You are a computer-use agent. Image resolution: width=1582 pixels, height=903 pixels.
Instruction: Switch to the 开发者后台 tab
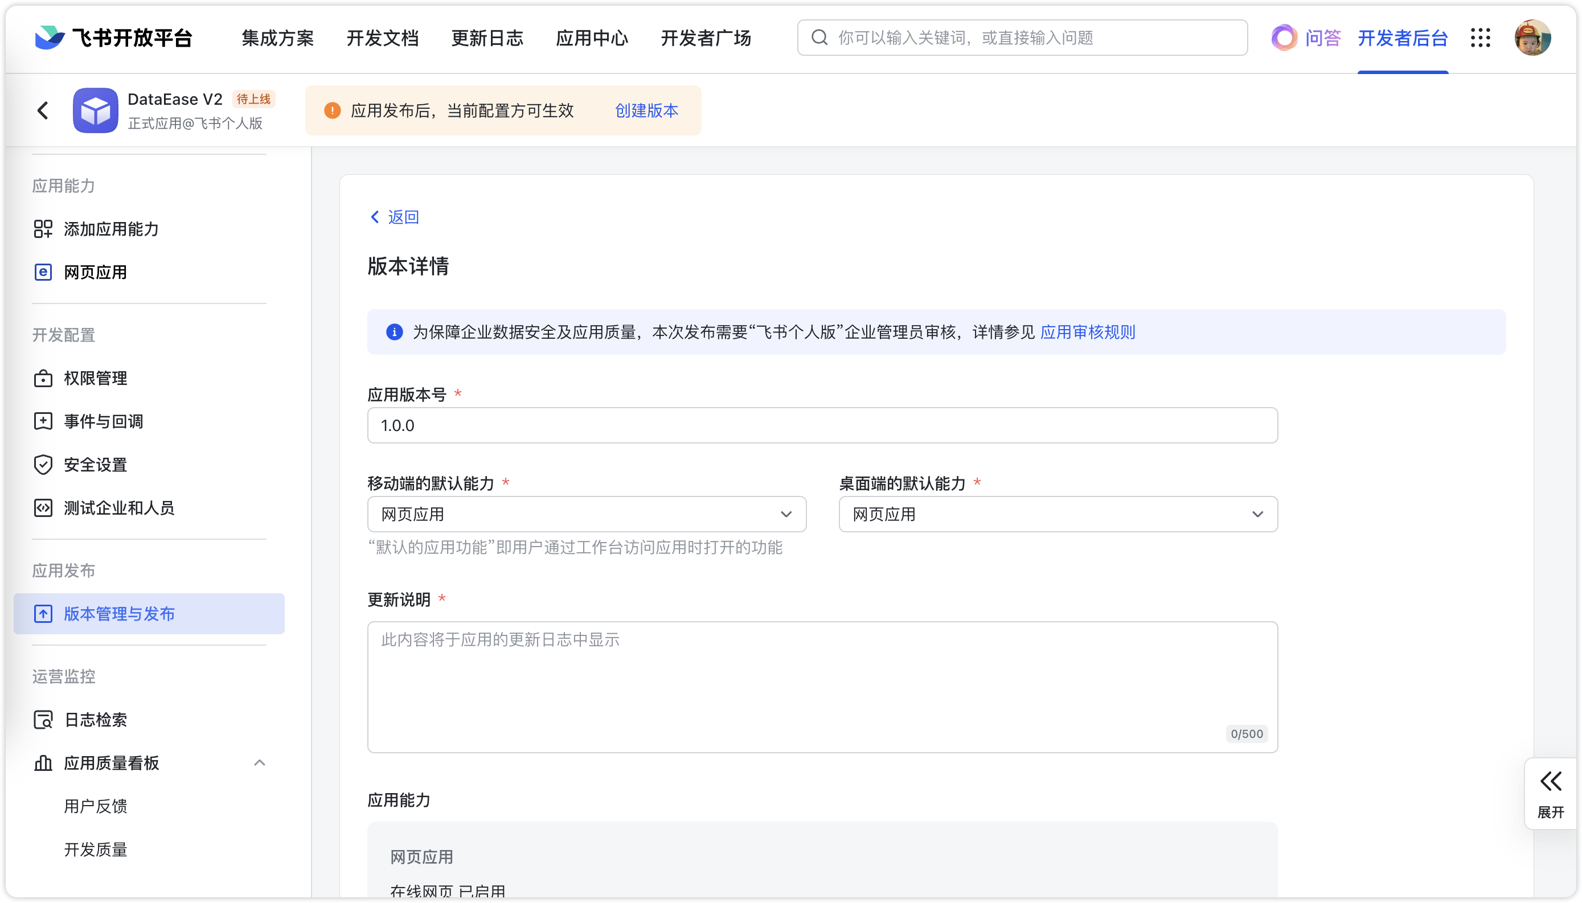pos(1403,38)
